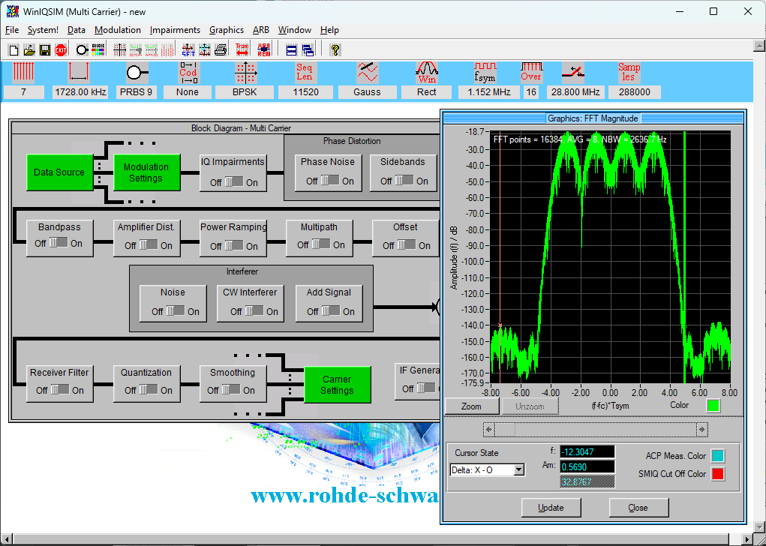Click the Modulation Settings block
766x546 pixels.
click(x=146, y=172)
